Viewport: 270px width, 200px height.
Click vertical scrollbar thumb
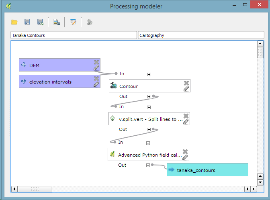click(x=260, y=53)
